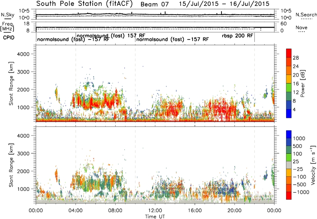Click the '08:00' time tick label
317x219 pixels.
tap(115, 211)
